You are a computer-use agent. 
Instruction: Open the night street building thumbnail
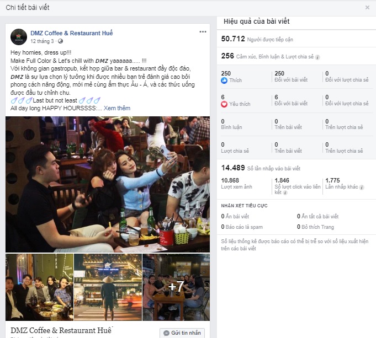108,287
